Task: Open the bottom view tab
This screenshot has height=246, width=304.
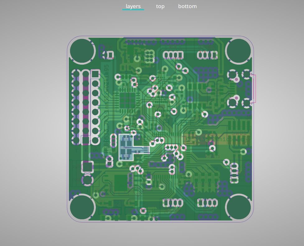Action: pyautogui.click(x=187, y=6)
